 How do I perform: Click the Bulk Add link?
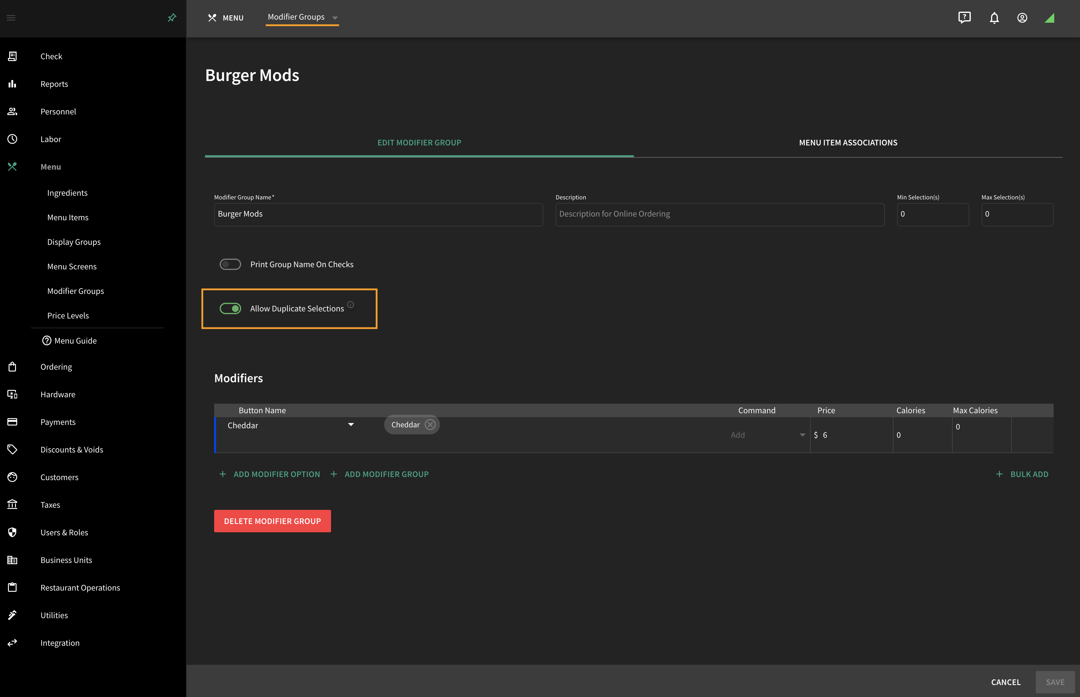[x=1022, y=474]
